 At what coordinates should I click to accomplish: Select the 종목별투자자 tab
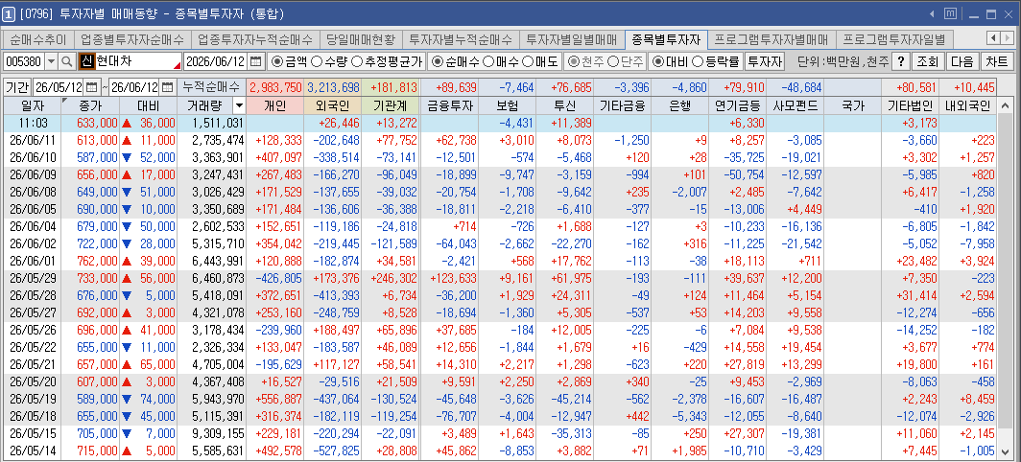665,39
